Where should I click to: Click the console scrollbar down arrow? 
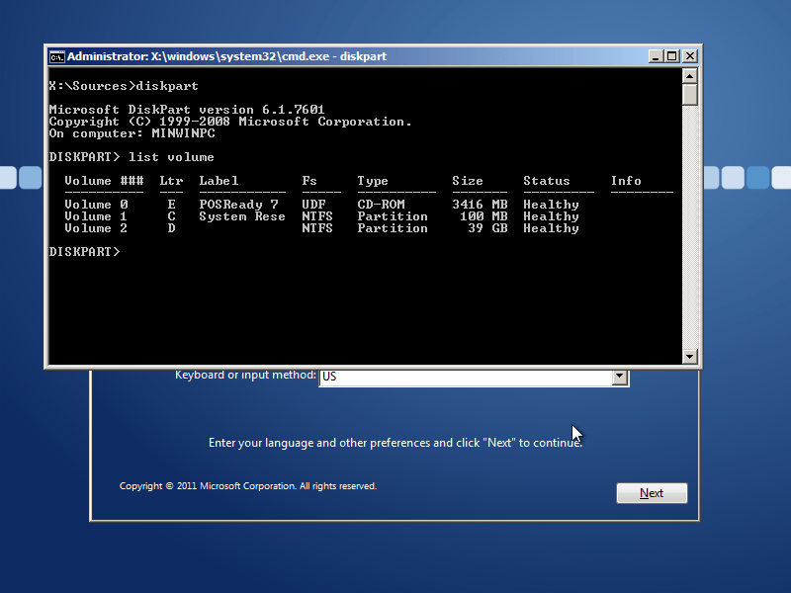point(689,357)
